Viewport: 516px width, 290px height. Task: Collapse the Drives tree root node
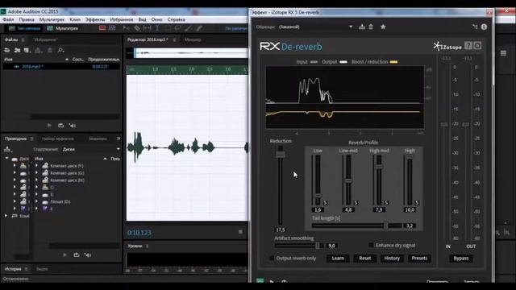click(x=6, y=159)
